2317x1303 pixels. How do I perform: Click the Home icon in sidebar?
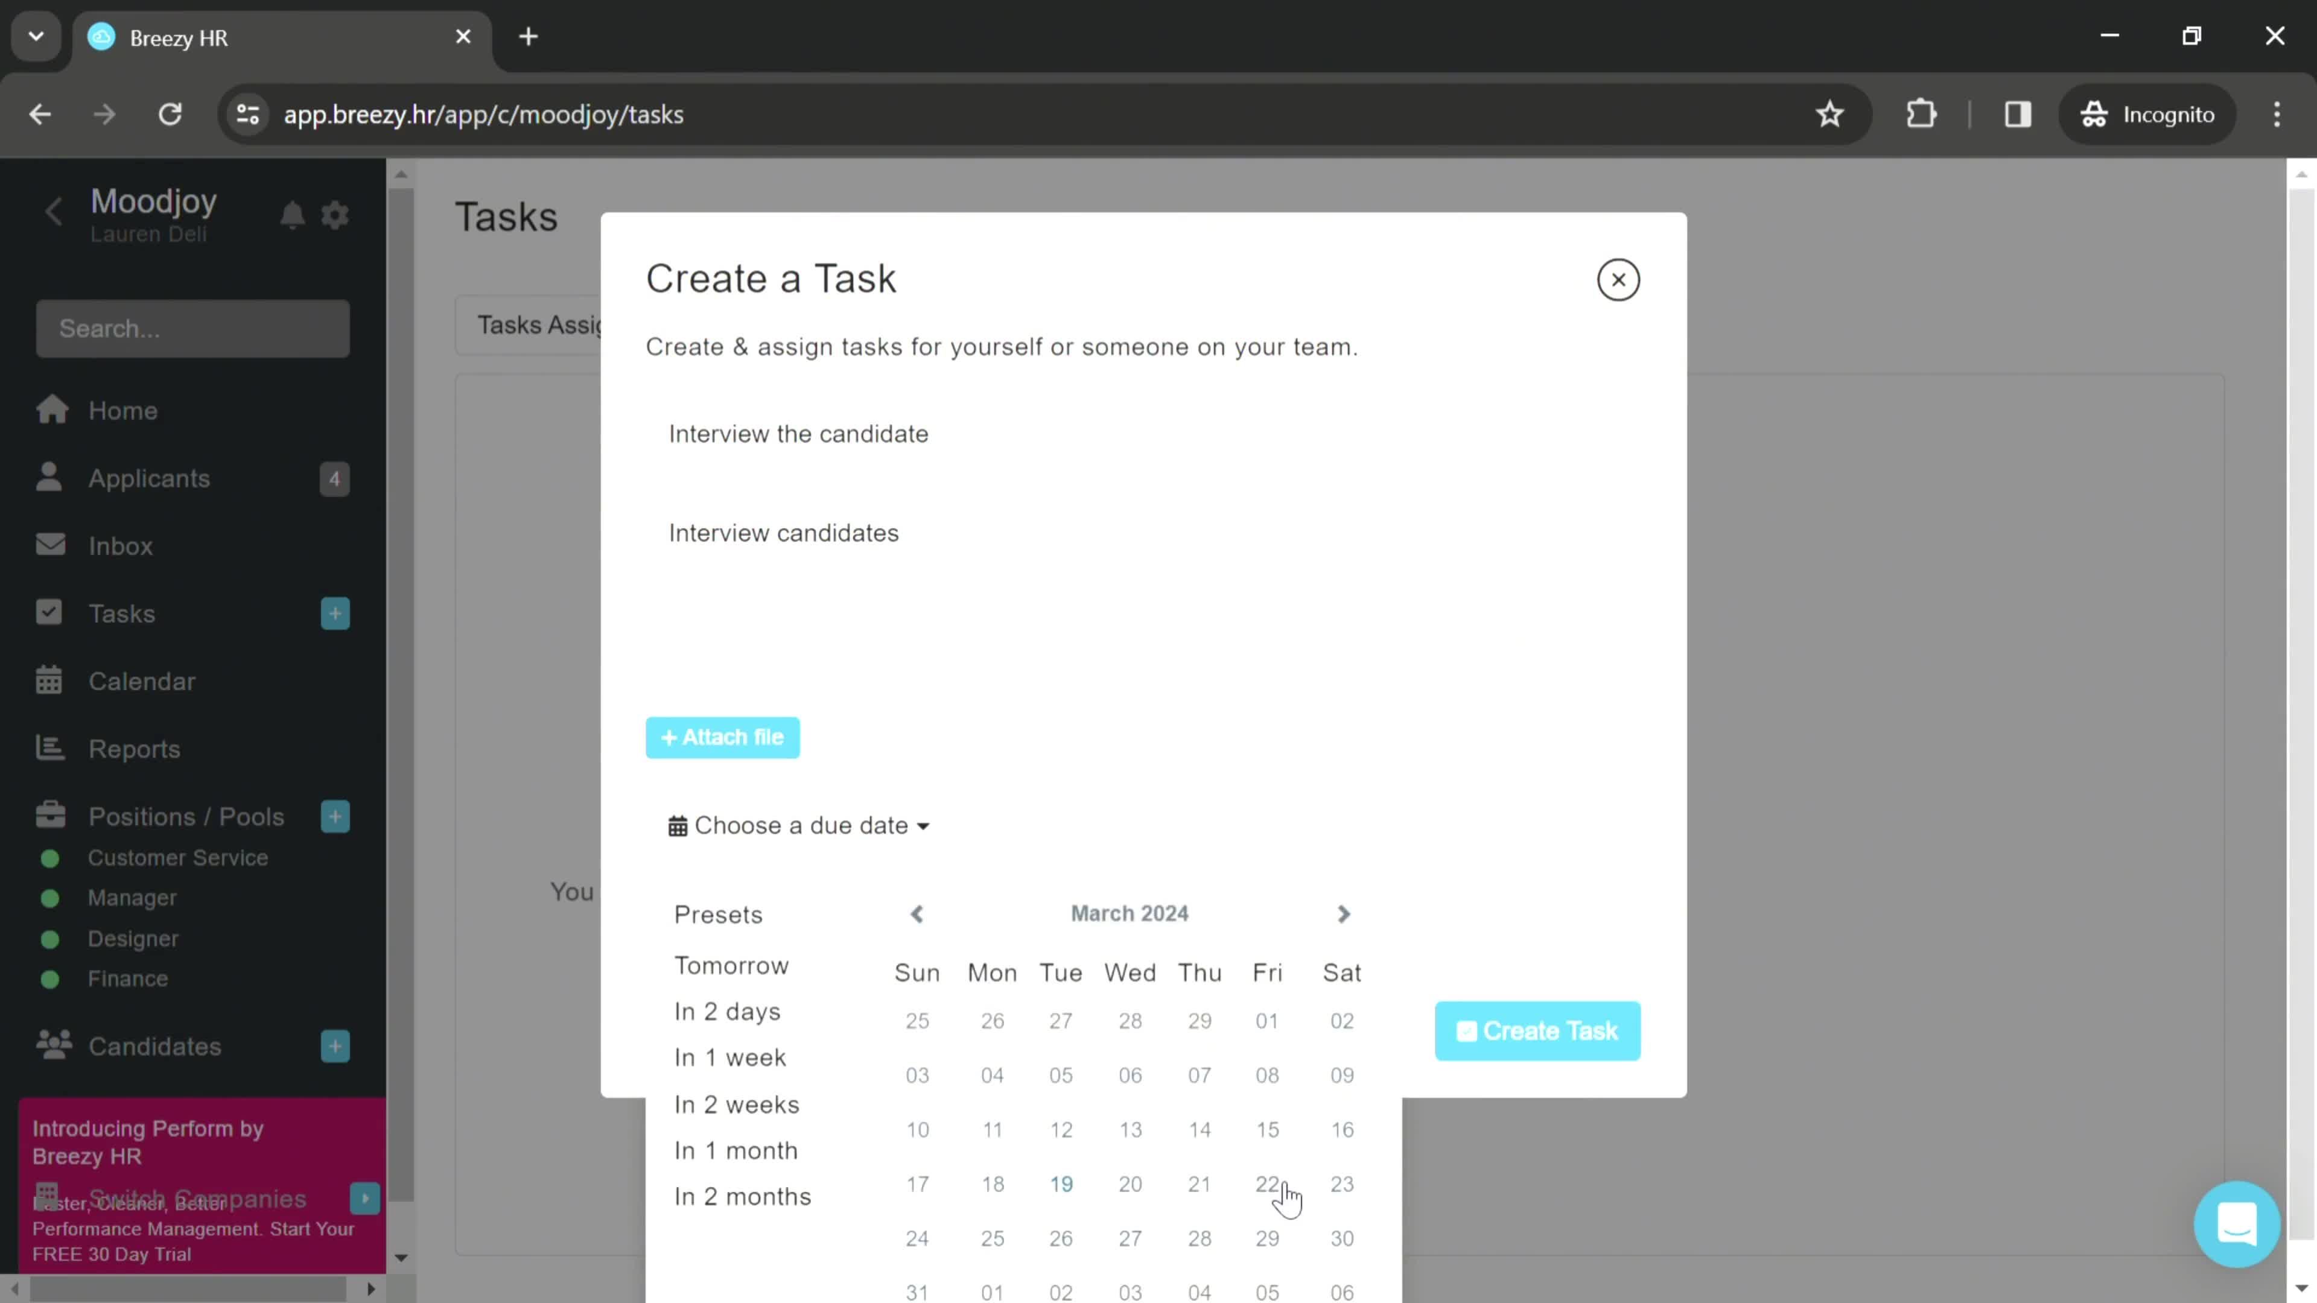(52, 410)
